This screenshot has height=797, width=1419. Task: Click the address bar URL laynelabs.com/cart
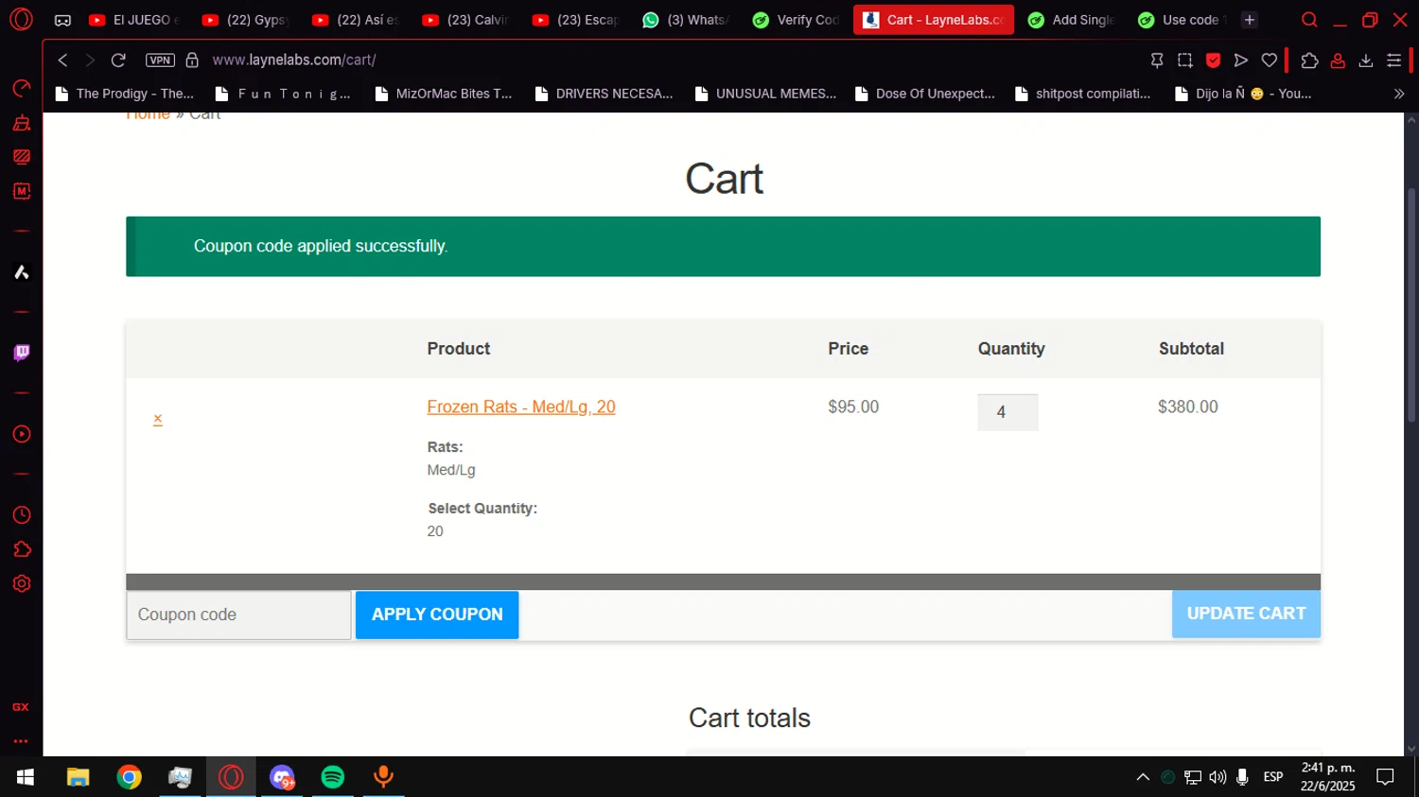click(294, 61)
